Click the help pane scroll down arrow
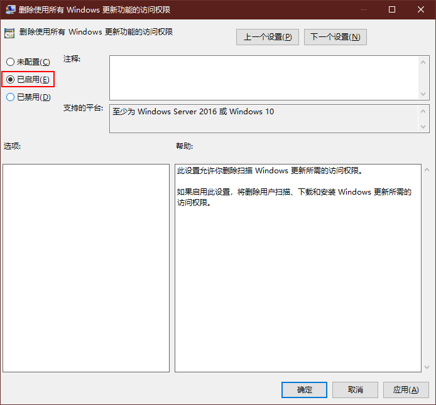436x405 pixels. [427, 367]
